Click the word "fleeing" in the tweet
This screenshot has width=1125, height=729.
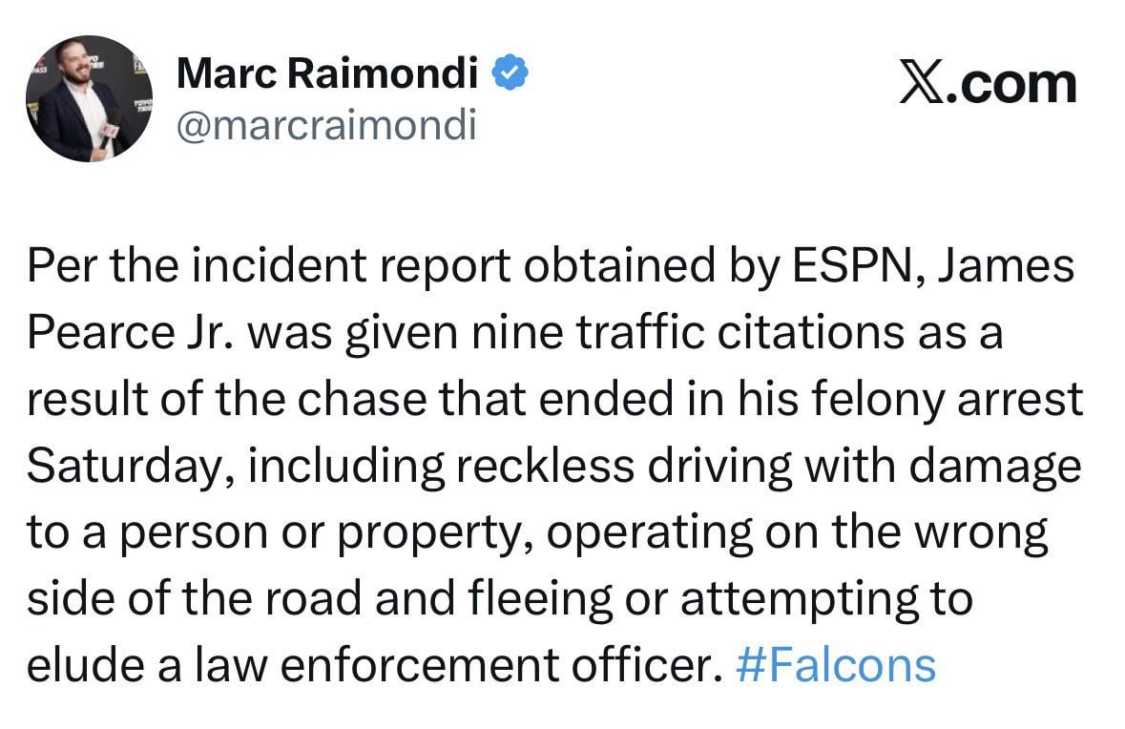(542, 600)
